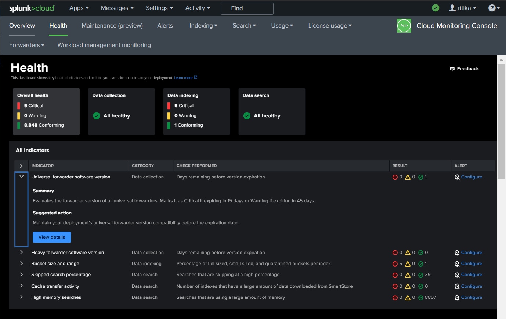Configure alert for Bucket size and range
The image size is (506, 319).
(x=471, y=264)
